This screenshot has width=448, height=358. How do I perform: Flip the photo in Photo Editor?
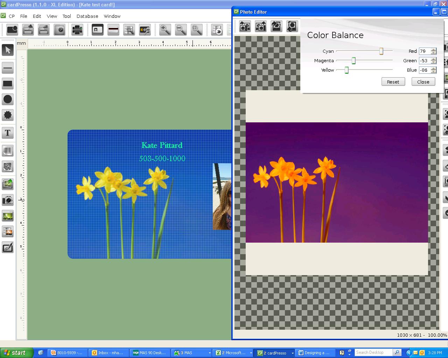[276, 26]
